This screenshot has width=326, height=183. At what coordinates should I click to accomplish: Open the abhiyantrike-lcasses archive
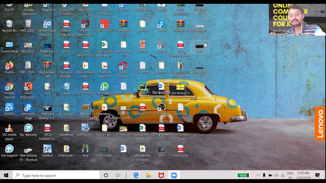[x=142, y=153]
